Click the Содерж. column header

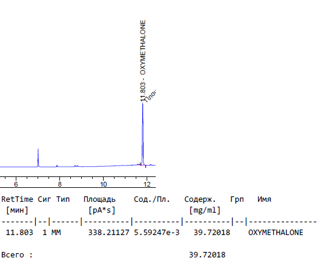(x=200, y=199)
